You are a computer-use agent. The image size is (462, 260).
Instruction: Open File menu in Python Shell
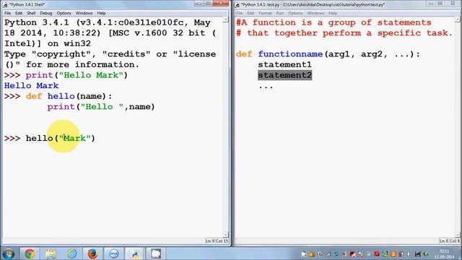click(7, 13)
